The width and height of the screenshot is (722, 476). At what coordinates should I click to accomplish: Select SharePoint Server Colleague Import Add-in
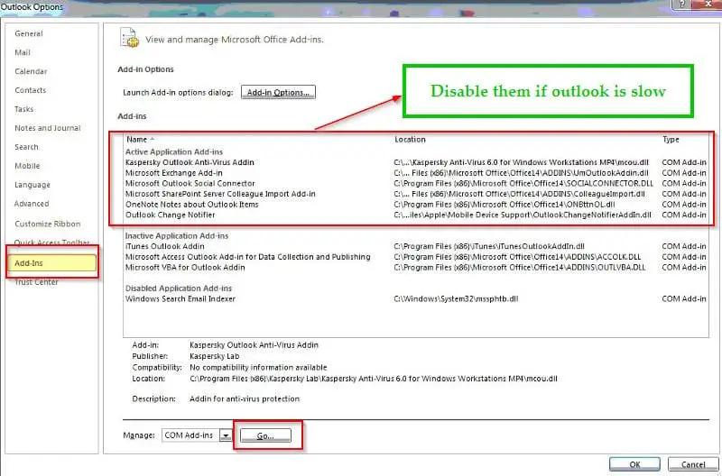coord(415,194)
